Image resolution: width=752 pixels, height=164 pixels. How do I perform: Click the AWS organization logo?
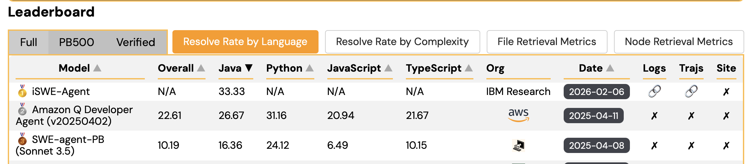click(519, 115)
